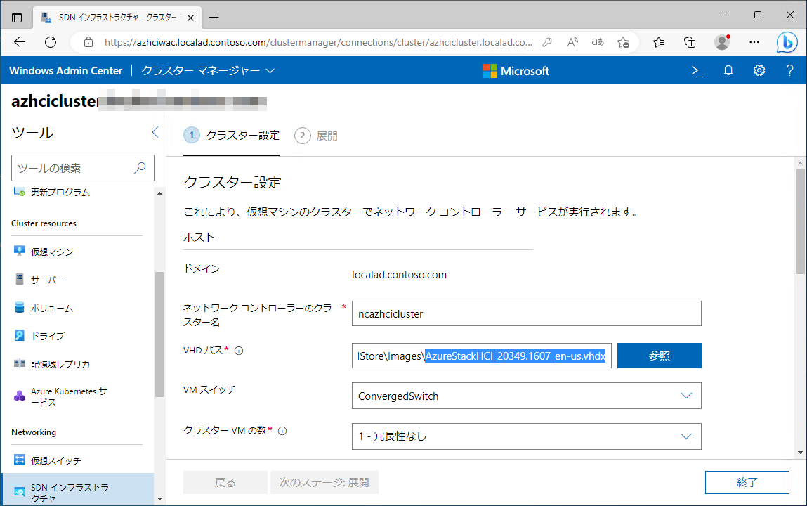Viewport: 807px width, 506px height.
Task: Click the 参照 browse button
Action: click(x=659, y=356)
